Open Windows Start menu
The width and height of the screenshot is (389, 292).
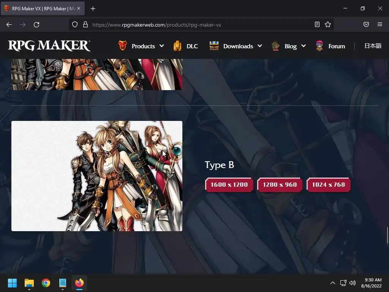click(x=12, y=283)
